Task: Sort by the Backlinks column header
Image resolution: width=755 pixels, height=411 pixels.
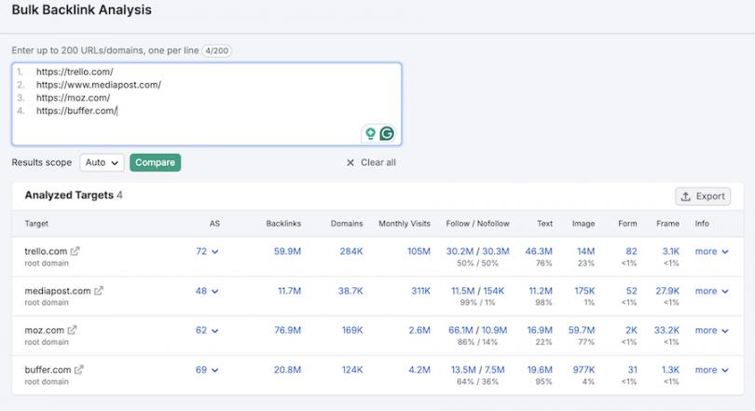Action: tap(283, 224)
